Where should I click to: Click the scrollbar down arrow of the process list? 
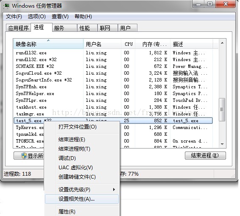[x=222, y=144]
